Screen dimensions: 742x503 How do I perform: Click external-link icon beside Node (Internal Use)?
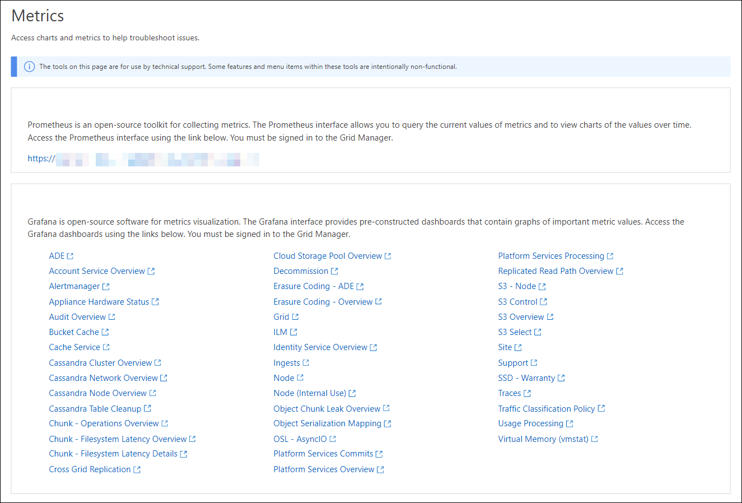pos(352,394)
